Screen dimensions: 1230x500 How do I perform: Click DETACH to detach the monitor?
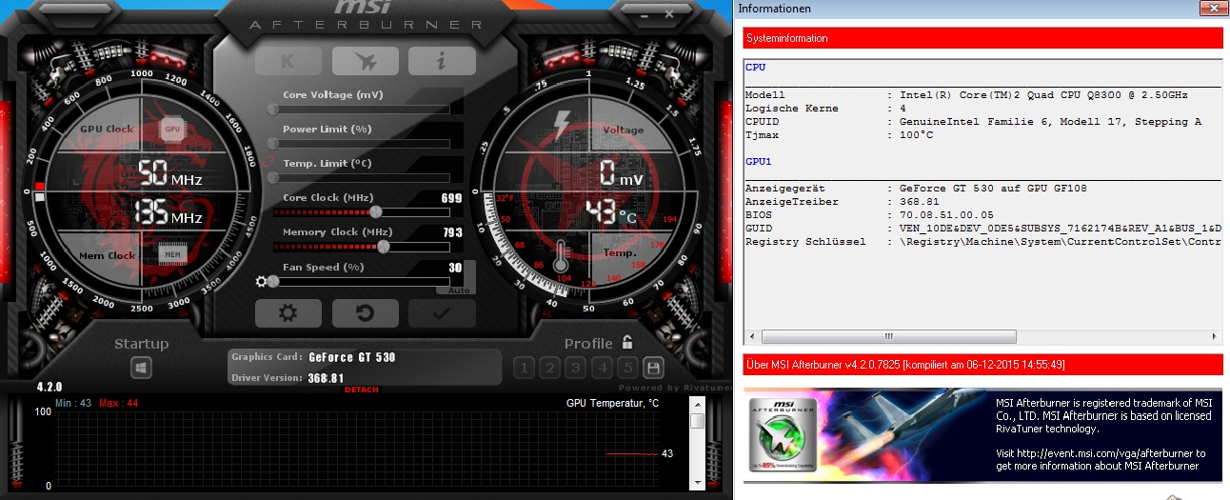coord(362,390)
